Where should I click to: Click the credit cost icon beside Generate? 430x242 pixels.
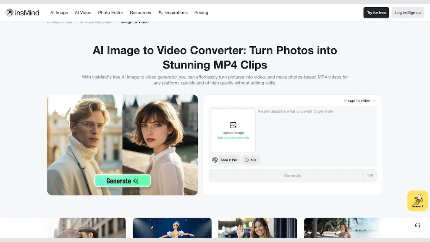pos(371,176)
